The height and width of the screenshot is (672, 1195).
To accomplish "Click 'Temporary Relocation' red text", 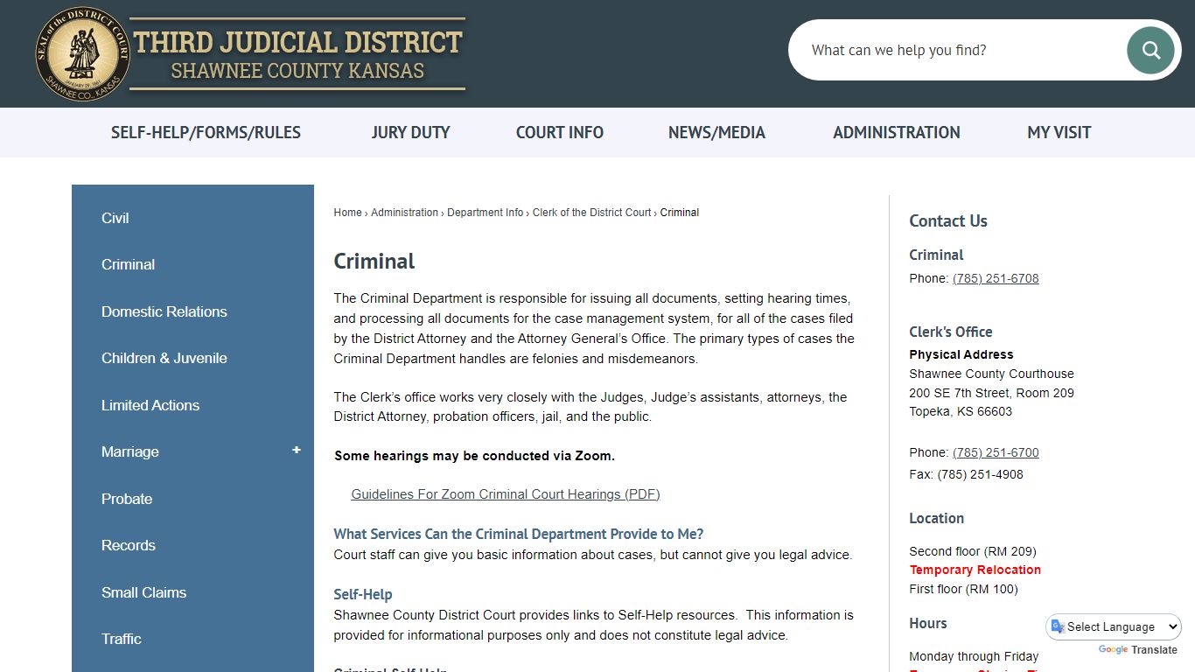I will 975,570.
